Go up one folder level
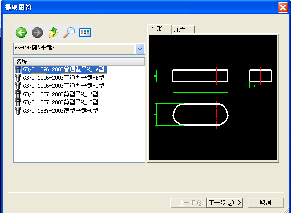 point(53,33)
